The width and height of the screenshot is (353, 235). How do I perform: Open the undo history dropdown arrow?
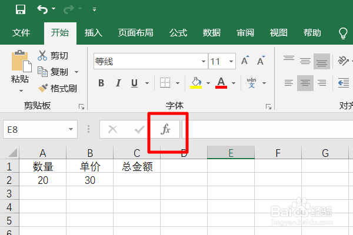(54, 9)
